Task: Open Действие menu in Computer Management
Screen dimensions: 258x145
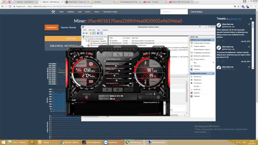Action: [x=92, y=30]
